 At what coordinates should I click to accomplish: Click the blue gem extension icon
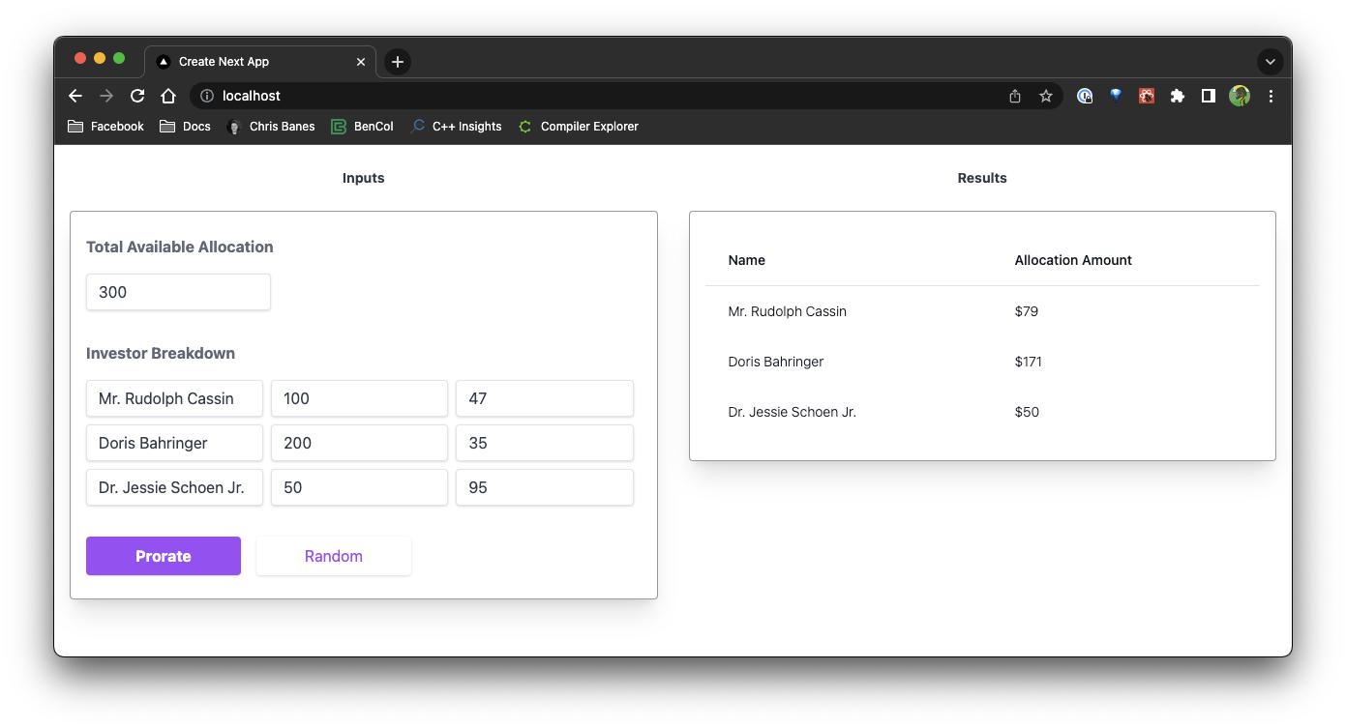click(1116, 96)
